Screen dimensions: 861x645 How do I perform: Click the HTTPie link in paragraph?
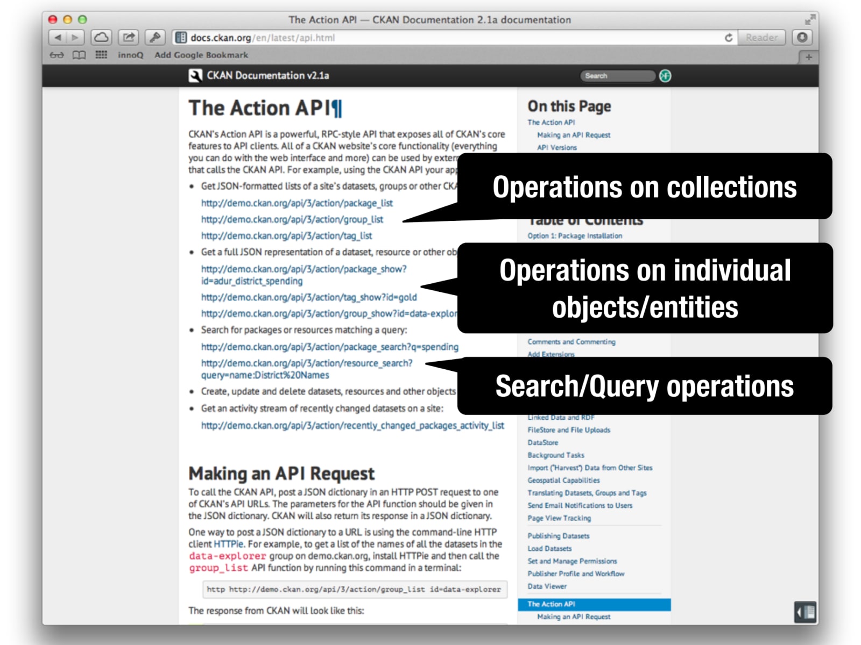(229, 544)
